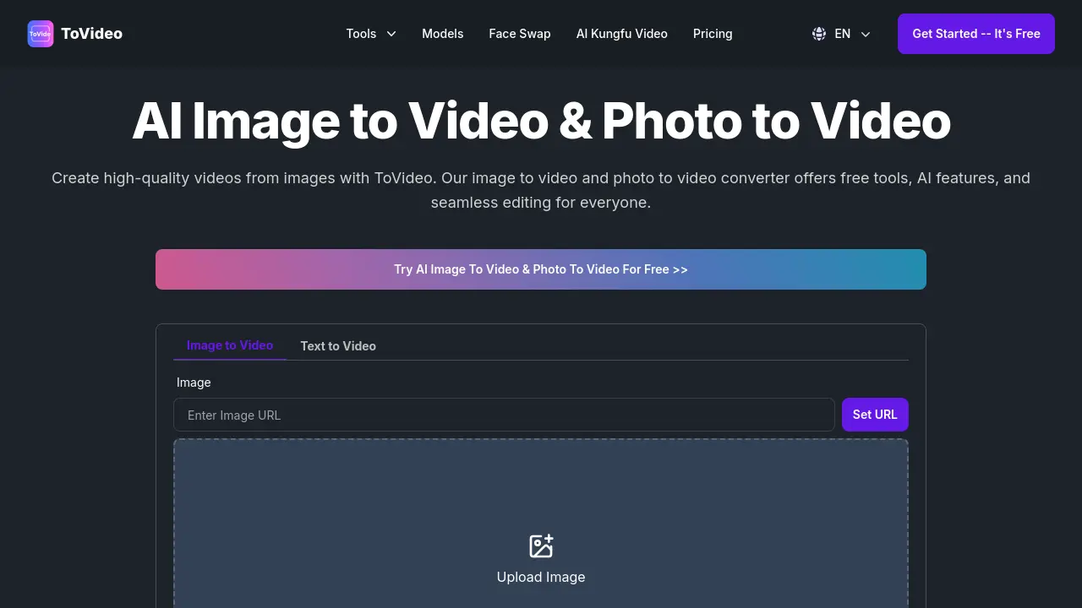Open the AI Kungfu Video page

click(621, 34)
